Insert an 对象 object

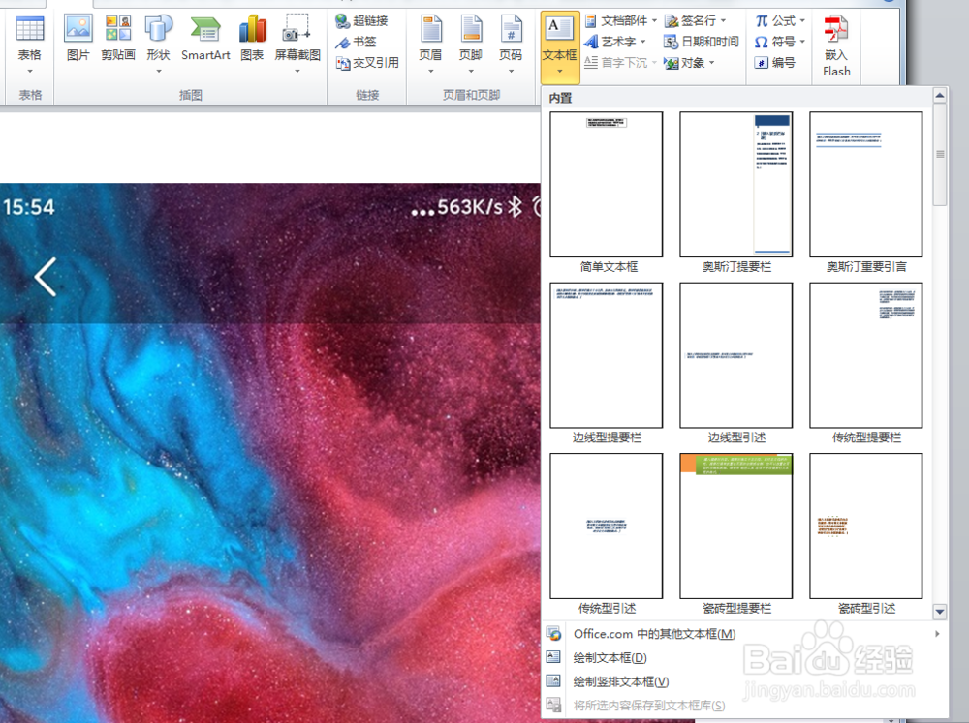689,63
